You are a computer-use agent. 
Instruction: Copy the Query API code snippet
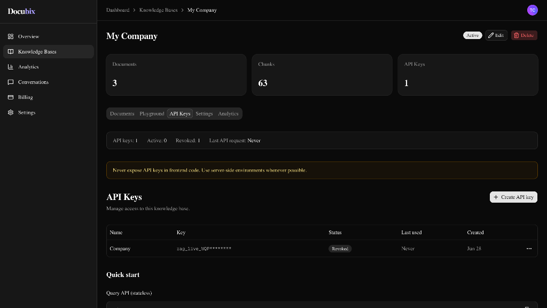click(x=527, y=306)
